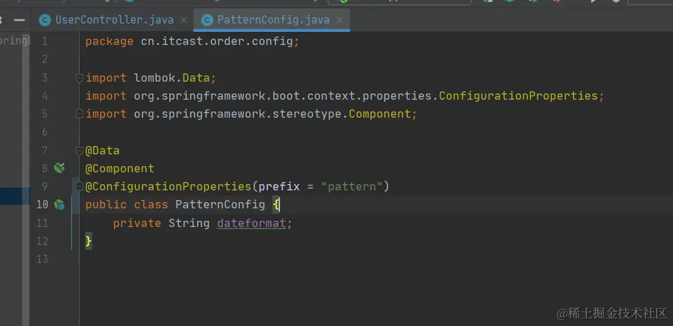Click the @Data annotation
Screen dimensions: 673x326
(x=102, y=150)
